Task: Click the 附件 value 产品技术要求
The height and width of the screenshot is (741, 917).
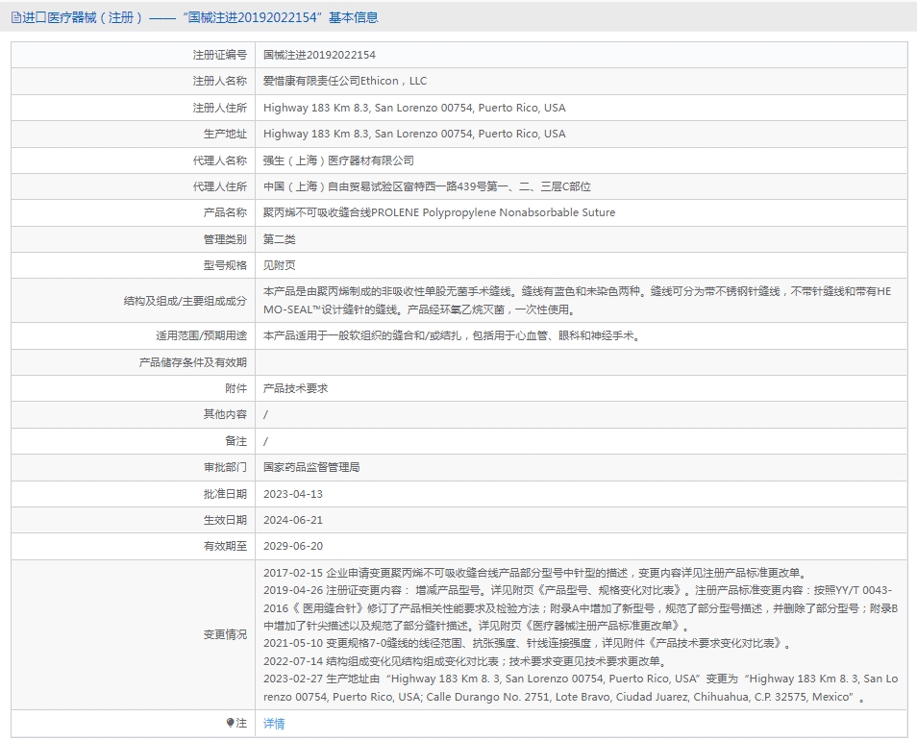Action: [296, 388]
